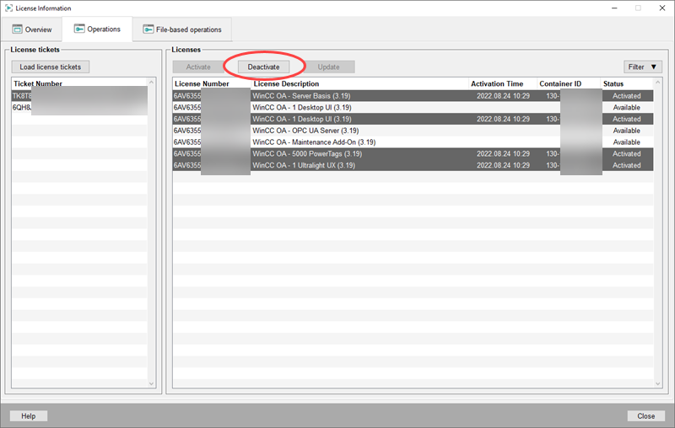Click the License Information app icon

[8, 8]
